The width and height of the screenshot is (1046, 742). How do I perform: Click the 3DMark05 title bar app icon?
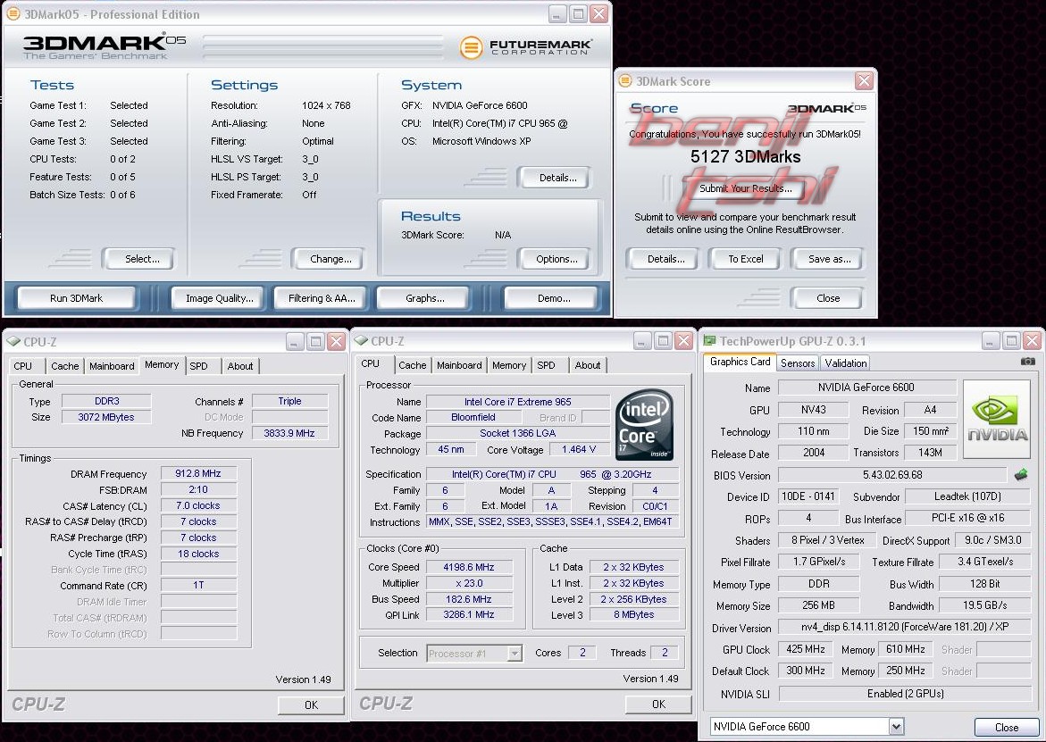[13, 13]
